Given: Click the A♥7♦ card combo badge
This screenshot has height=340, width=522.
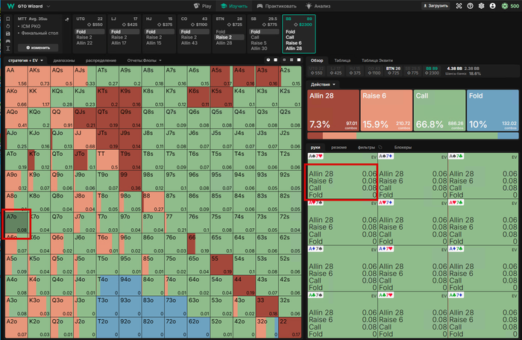Looking at the screenshot, I should tap(386, 203).
